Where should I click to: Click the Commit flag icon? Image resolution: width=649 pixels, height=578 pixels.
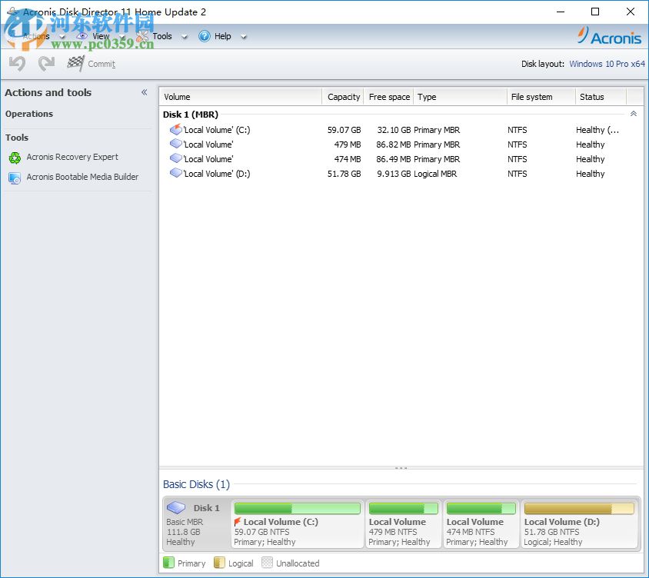pyautogui.click(x=76, y=64)
